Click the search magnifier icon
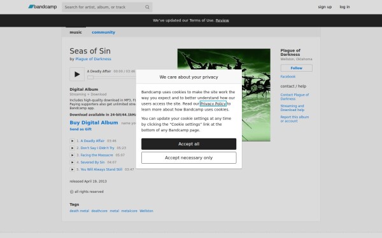382x238 pixels. pos(147,7)
